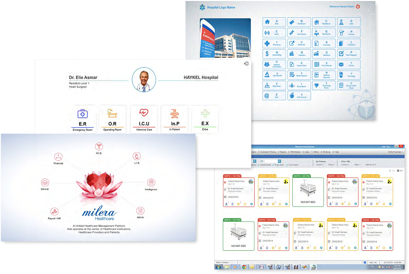
Task: Open the F Gen Exams DNA tile
Action: coord(299,33)
